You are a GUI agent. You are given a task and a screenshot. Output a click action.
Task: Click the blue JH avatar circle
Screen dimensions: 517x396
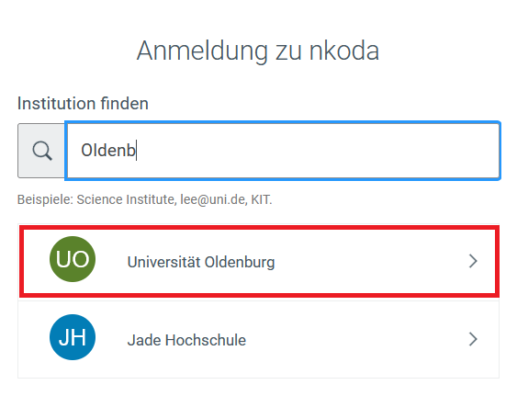(x=73, y=337)
